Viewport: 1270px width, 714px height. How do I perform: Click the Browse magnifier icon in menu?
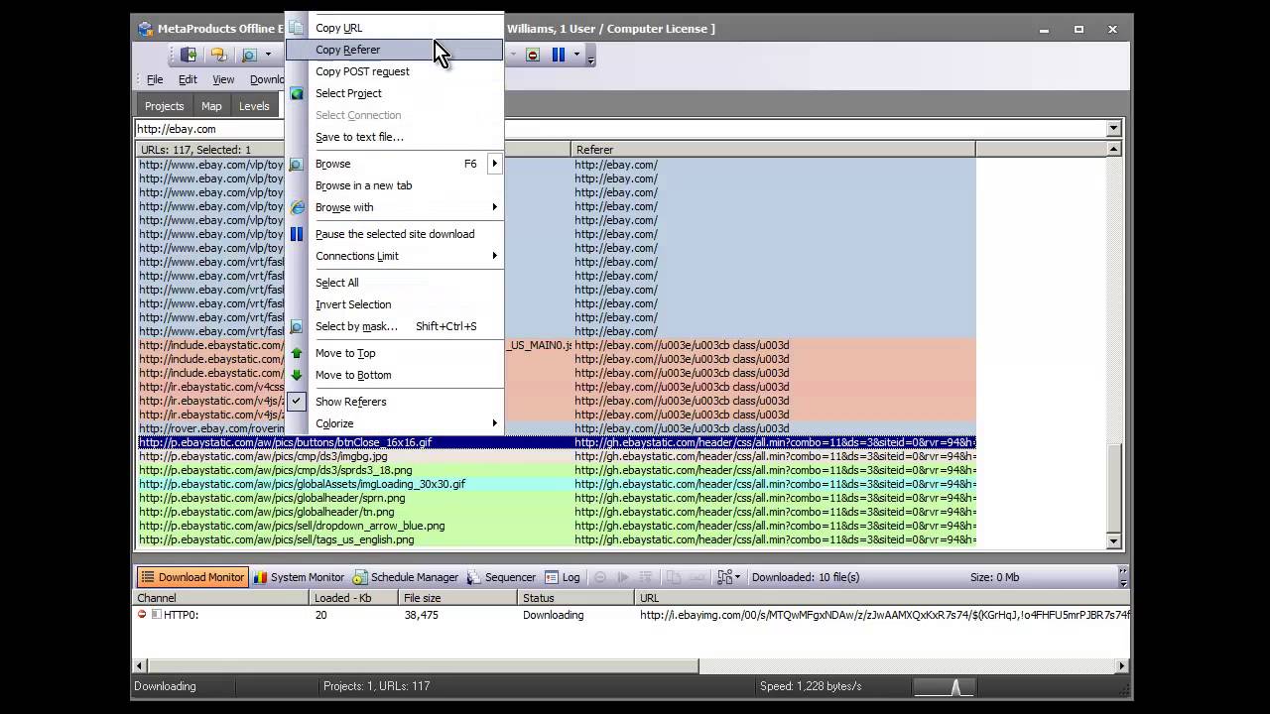pyautogui.click(x=297, y=164)
